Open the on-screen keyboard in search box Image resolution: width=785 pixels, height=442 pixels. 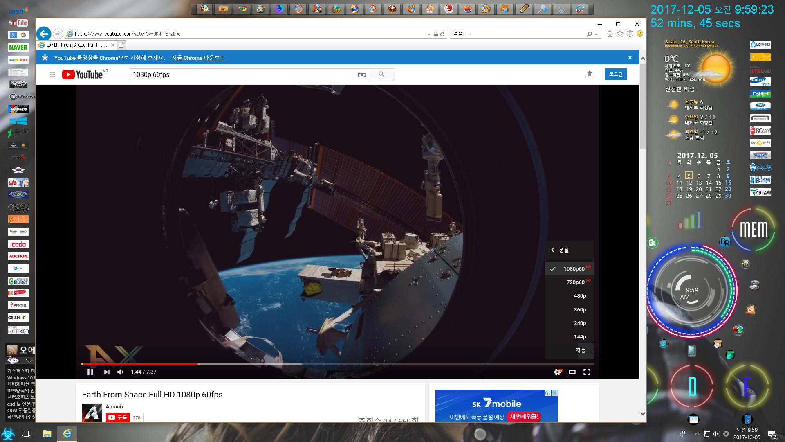361,75
